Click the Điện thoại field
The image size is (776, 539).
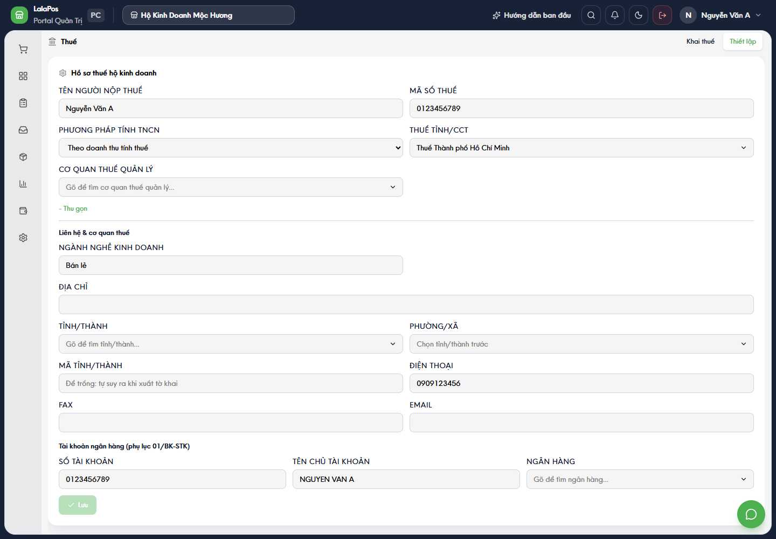[x=581, y=383]
